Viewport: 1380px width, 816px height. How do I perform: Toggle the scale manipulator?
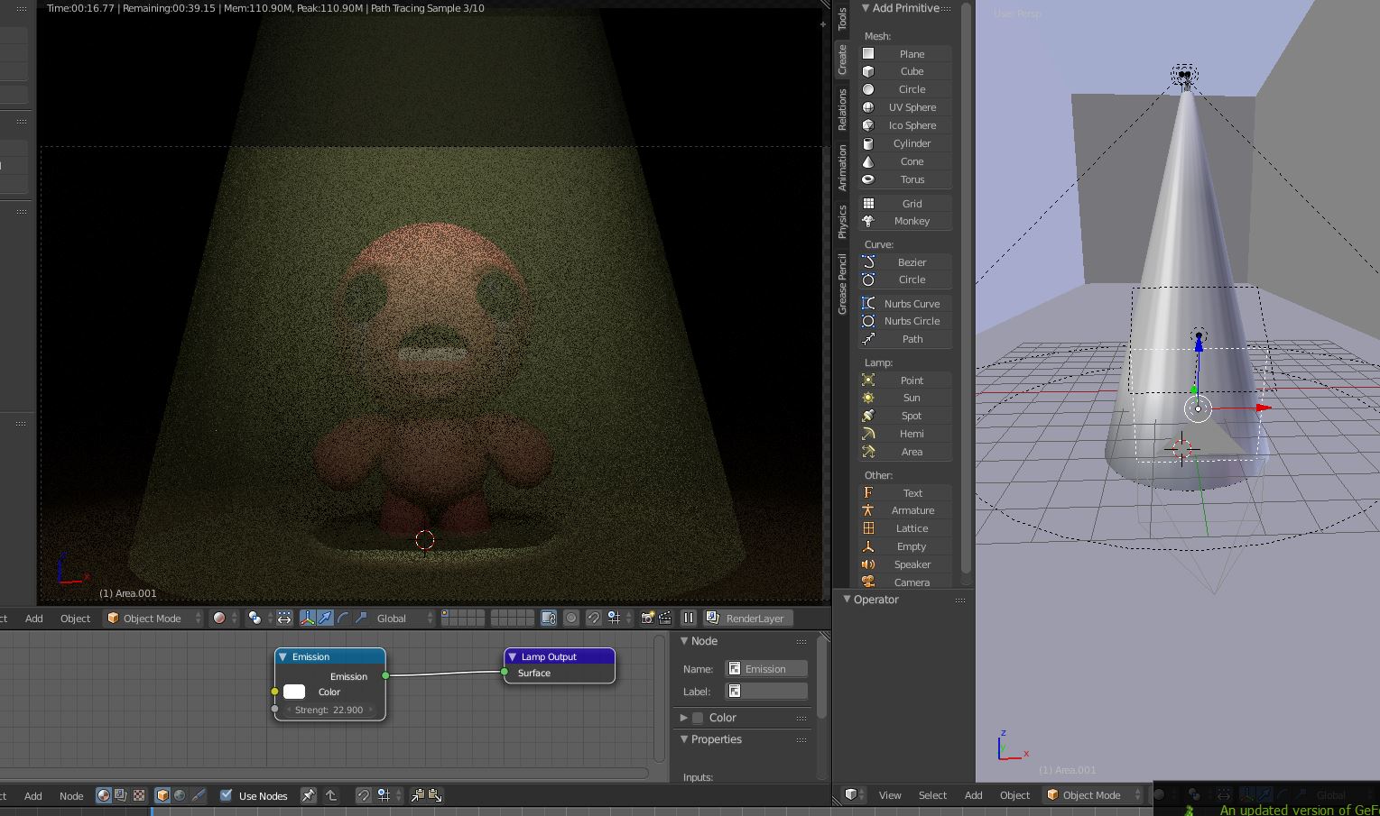point(361,618)
